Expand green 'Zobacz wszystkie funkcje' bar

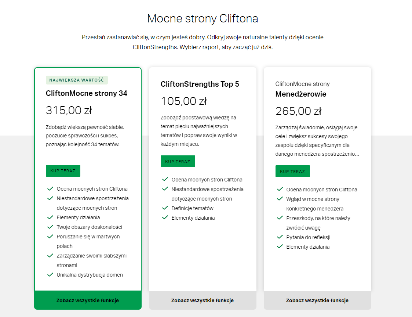[88, 300]
